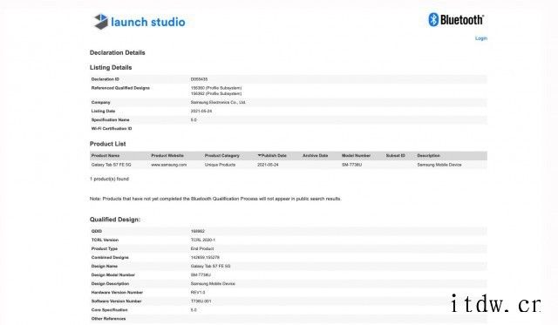Open the Login link
The height and width of the screenshot is (325, 558).
pyautogui.click(x=480, y=38)
